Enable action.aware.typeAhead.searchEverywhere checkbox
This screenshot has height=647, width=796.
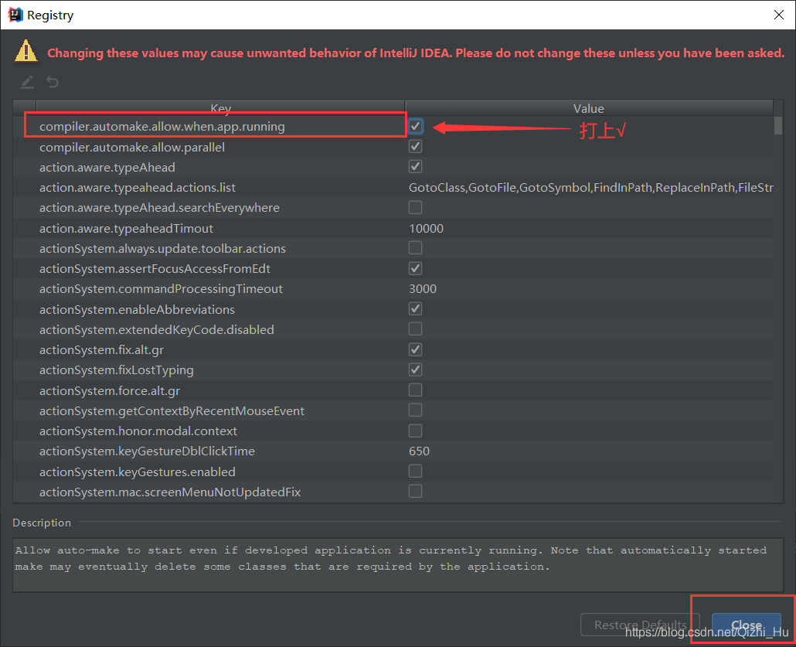click(x=415, y=207)
